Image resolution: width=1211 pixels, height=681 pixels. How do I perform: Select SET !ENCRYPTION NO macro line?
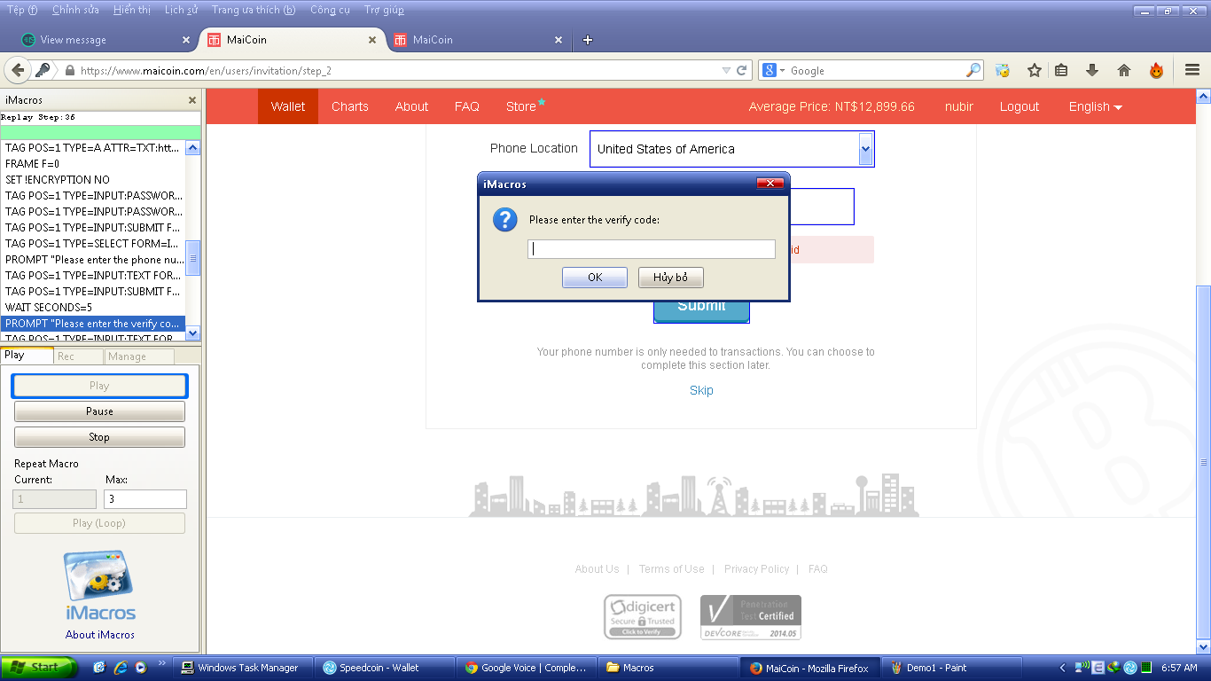93,180
